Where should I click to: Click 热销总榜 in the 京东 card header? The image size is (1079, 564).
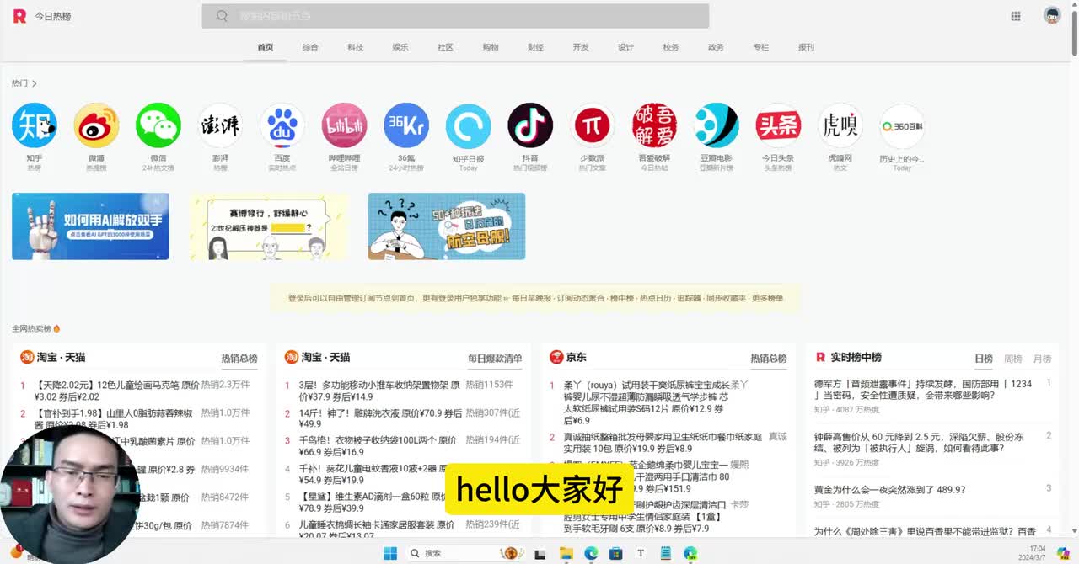[769, 359]
